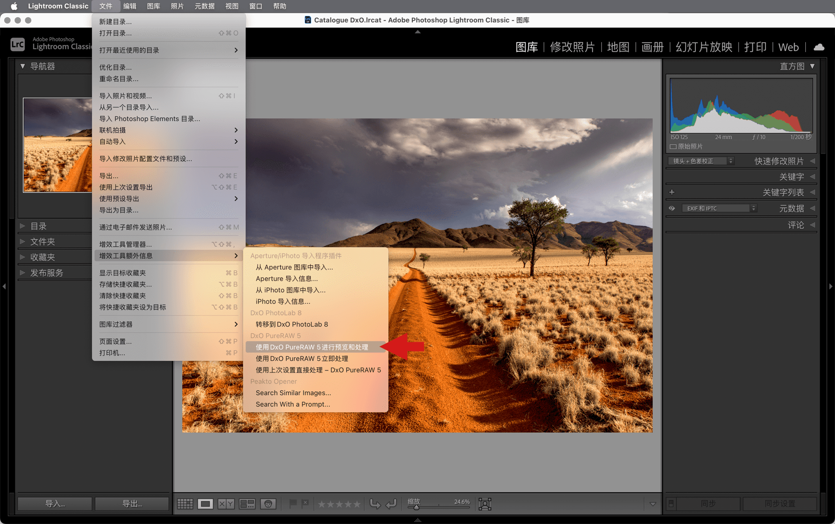This screenshot has width=835, height=524.
Task: Switch to 修改照片 module
Action: 572,47
